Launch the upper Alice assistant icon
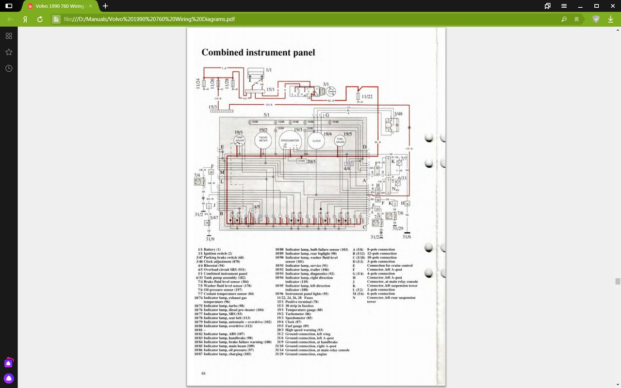 click(9, 362)
